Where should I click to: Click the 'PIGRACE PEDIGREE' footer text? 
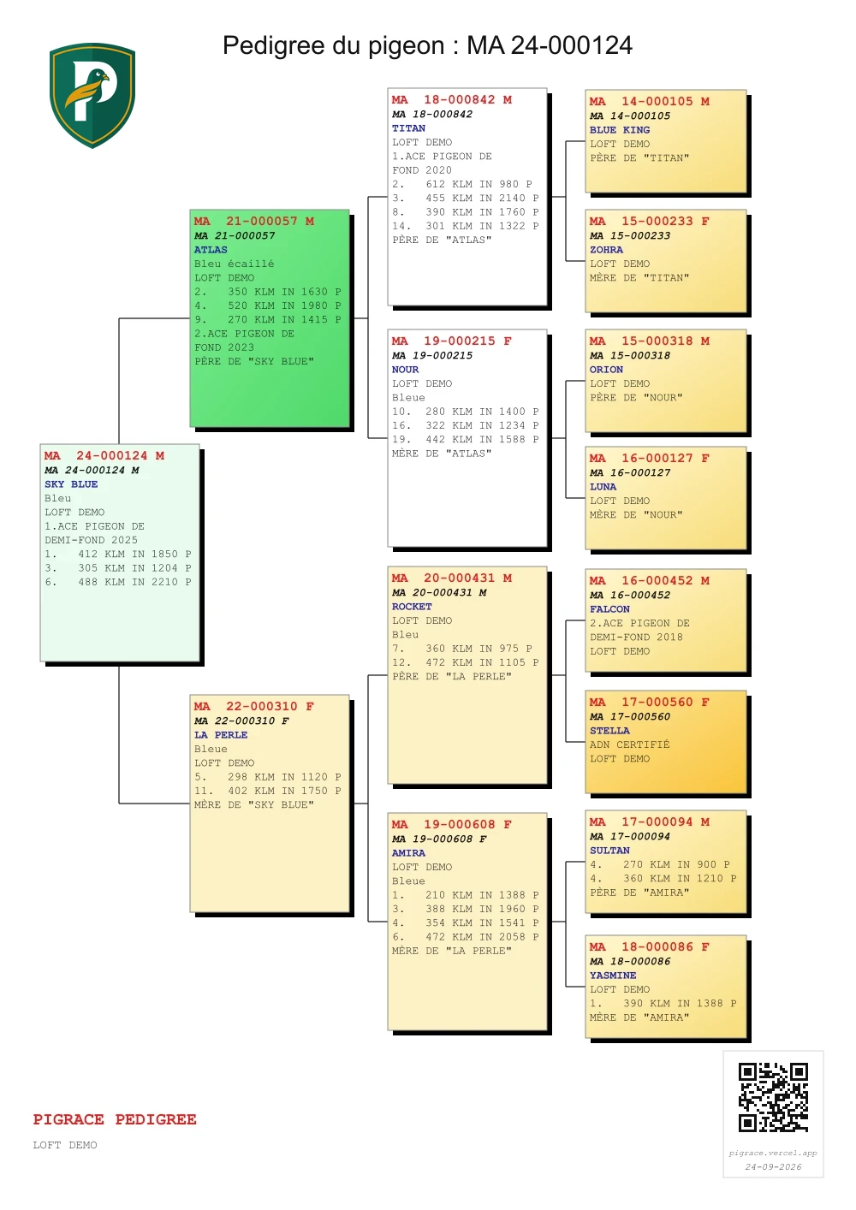(115, 1119)
